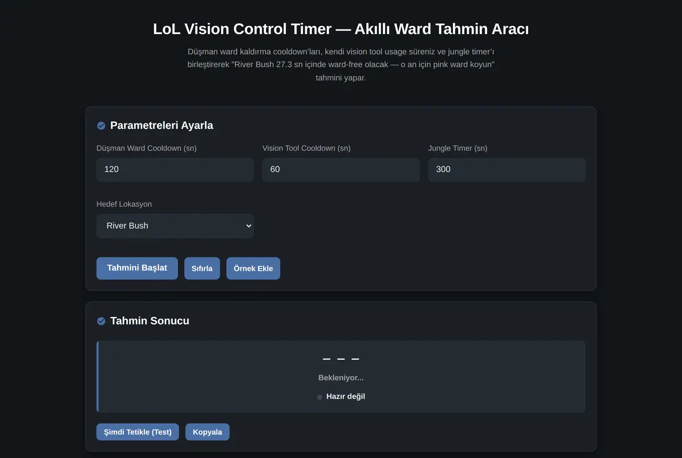
Task: Click the LoL Vision Control Timer title
Action: click(341, 29)
